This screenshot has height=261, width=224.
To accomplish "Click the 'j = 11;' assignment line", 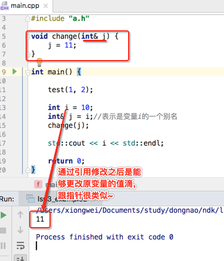I will click(x=62, y=45).
